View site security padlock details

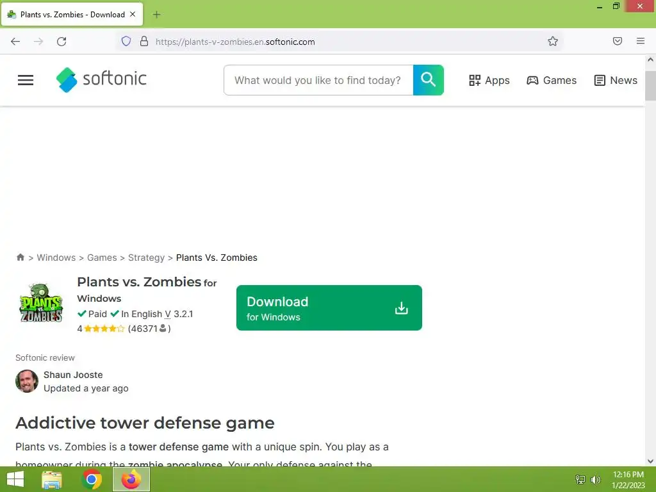[144, 42]
